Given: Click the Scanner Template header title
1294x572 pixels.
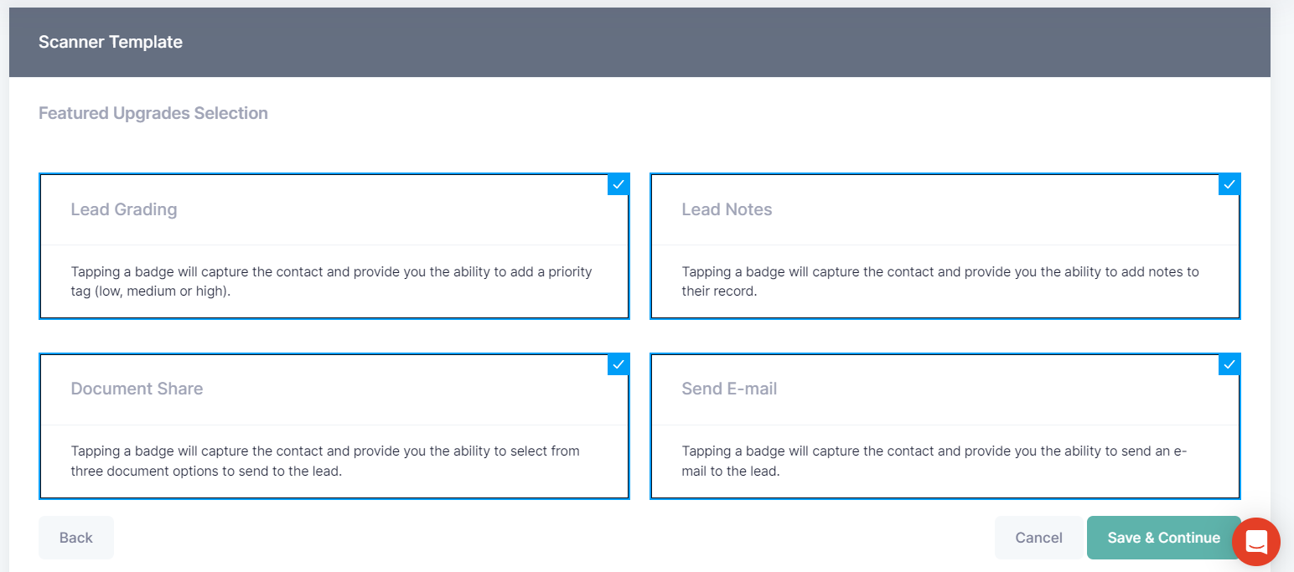Looking at the screenshot, I should tap(111, 42).
